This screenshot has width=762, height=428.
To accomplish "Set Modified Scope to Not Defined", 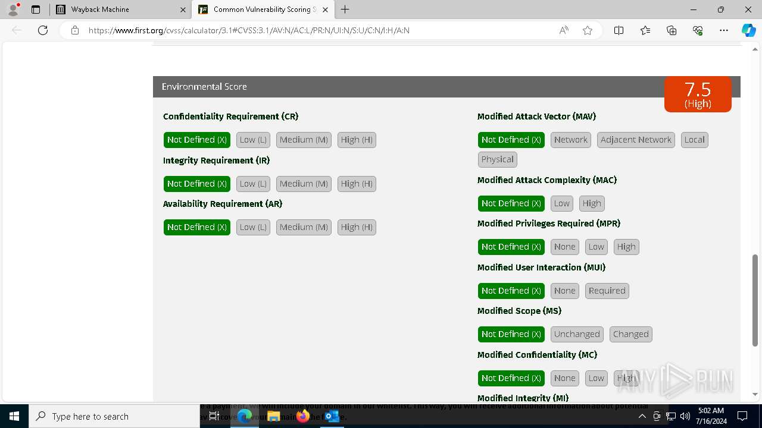I will point(511,334).
